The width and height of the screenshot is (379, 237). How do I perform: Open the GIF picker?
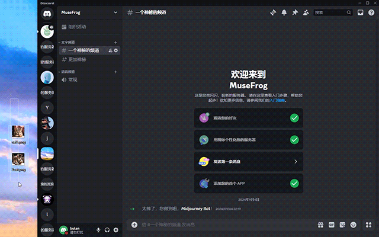click(x=332, y=225)
